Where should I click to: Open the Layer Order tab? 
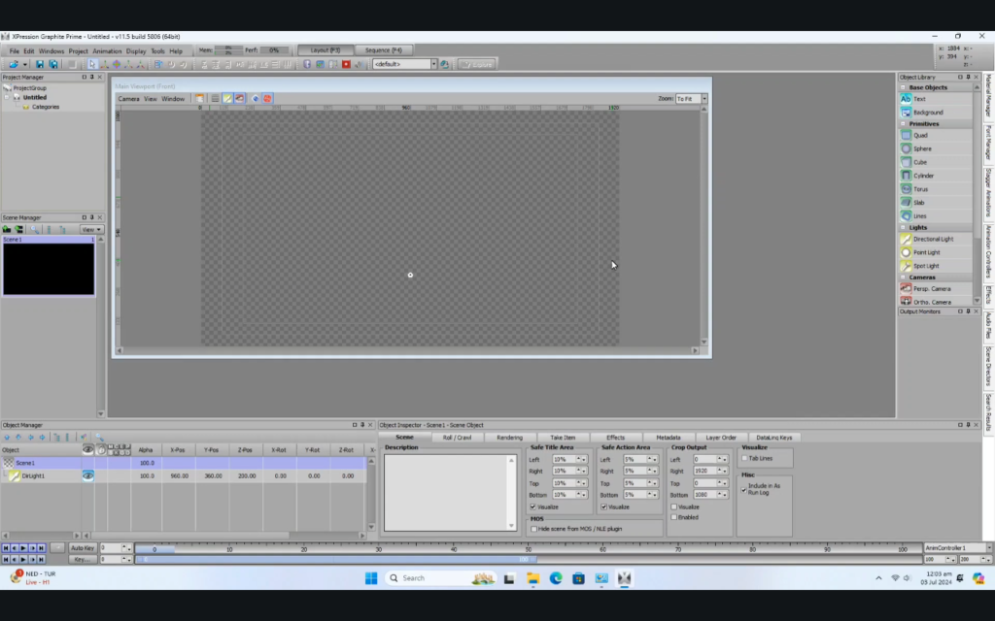coord(721,438)
